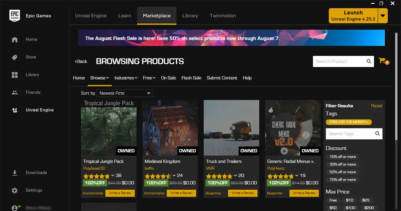
Task: Open the Flash Sale menu item
Action: pos(191,78)
